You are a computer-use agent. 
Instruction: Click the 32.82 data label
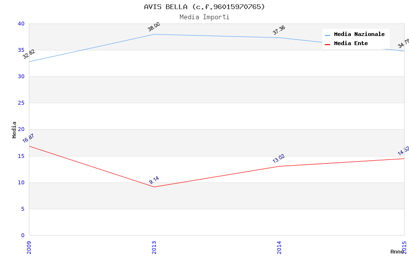[x=29, y=54]
